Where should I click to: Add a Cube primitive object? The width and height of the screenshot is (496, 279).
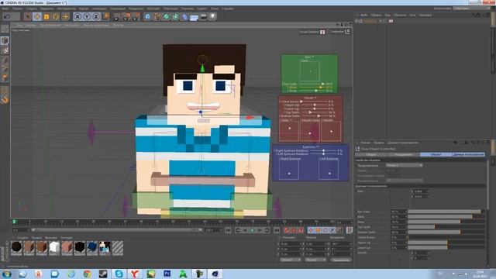click(x=148, y=16)
